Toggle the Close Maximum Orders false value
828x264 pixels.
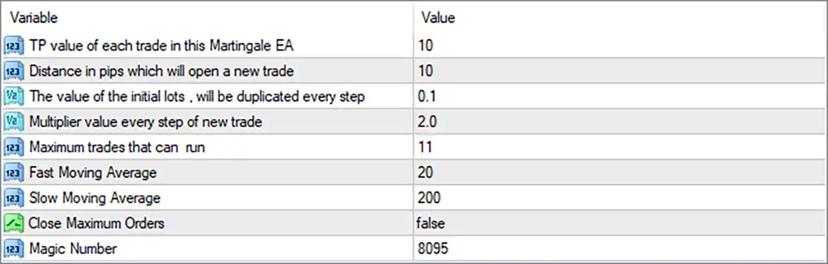(x=619, y=223)
